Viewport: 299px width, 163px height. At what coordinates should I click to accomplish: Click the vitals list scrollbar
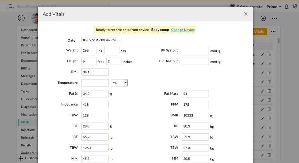click(x=279, y=41)
